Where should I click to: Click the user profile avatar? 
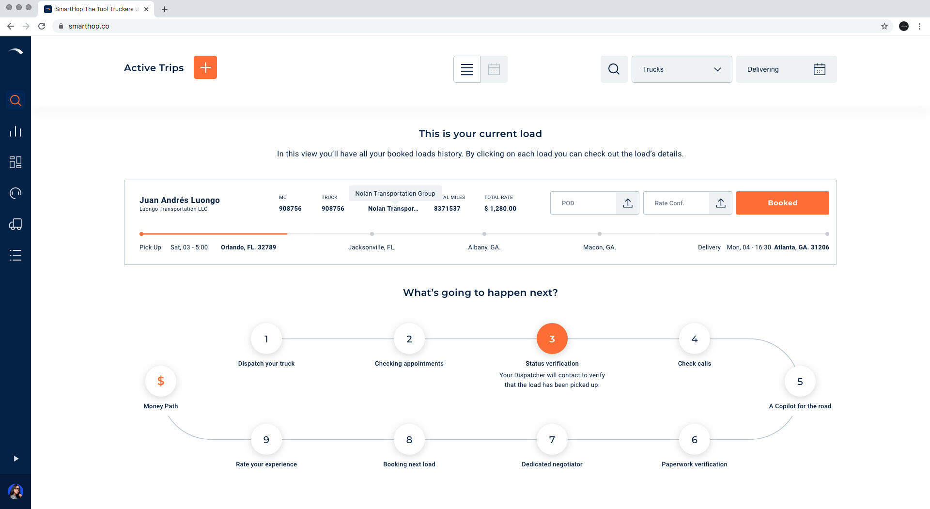[15, 492]
